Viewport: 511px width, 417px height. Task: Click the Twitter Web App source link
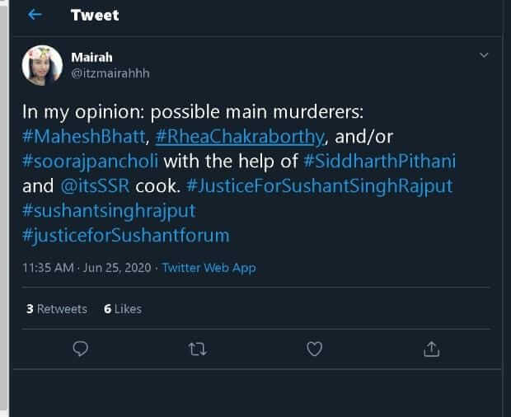[209, 268]
